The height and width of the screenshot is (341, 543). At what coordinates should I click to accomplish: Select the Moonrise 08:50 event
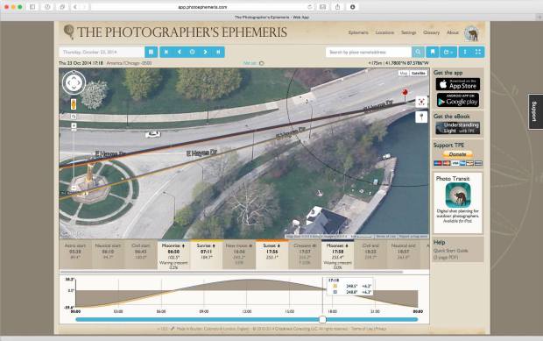tap(173, 254)
